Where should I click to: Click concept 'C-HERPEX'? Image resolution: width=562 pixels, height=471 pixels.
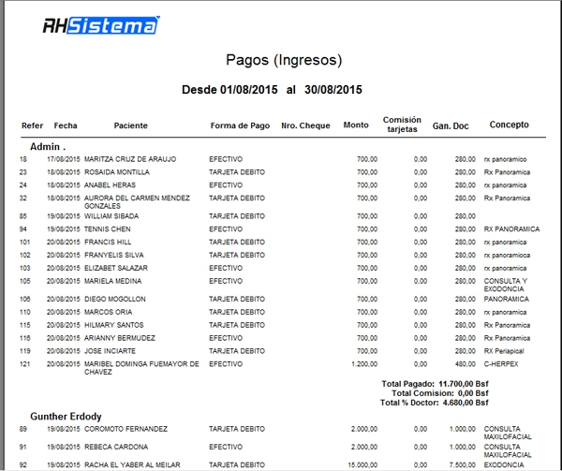click(501, 364)
